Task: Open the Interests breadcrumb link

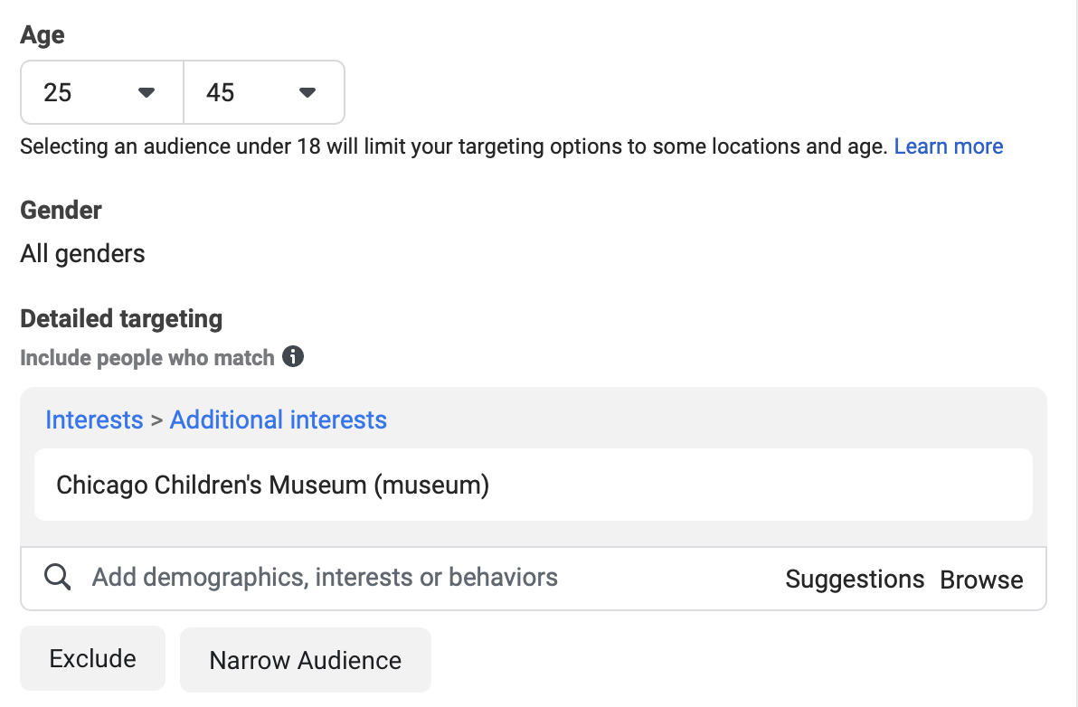Action: coord(94,419)
